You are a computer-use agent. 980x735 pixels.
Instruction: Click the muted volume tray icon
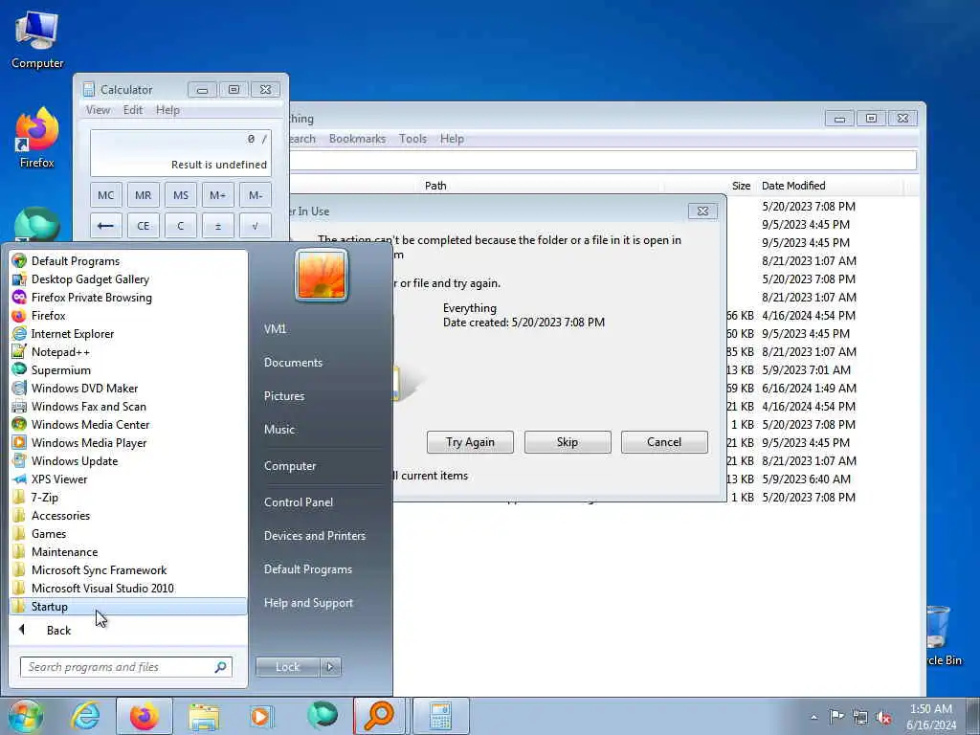[883, 717]
